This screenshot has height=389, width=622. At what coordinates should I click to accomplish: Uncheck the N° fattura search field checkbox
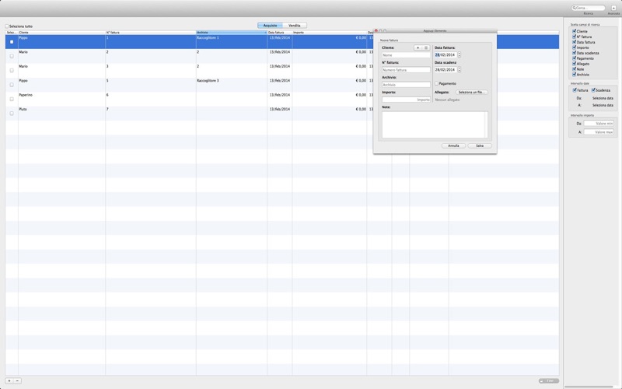[x=574, y=37]
